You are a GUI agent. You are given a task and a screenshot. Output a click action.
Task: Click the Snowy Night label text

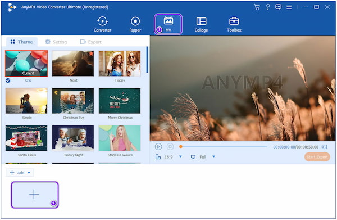74,155
